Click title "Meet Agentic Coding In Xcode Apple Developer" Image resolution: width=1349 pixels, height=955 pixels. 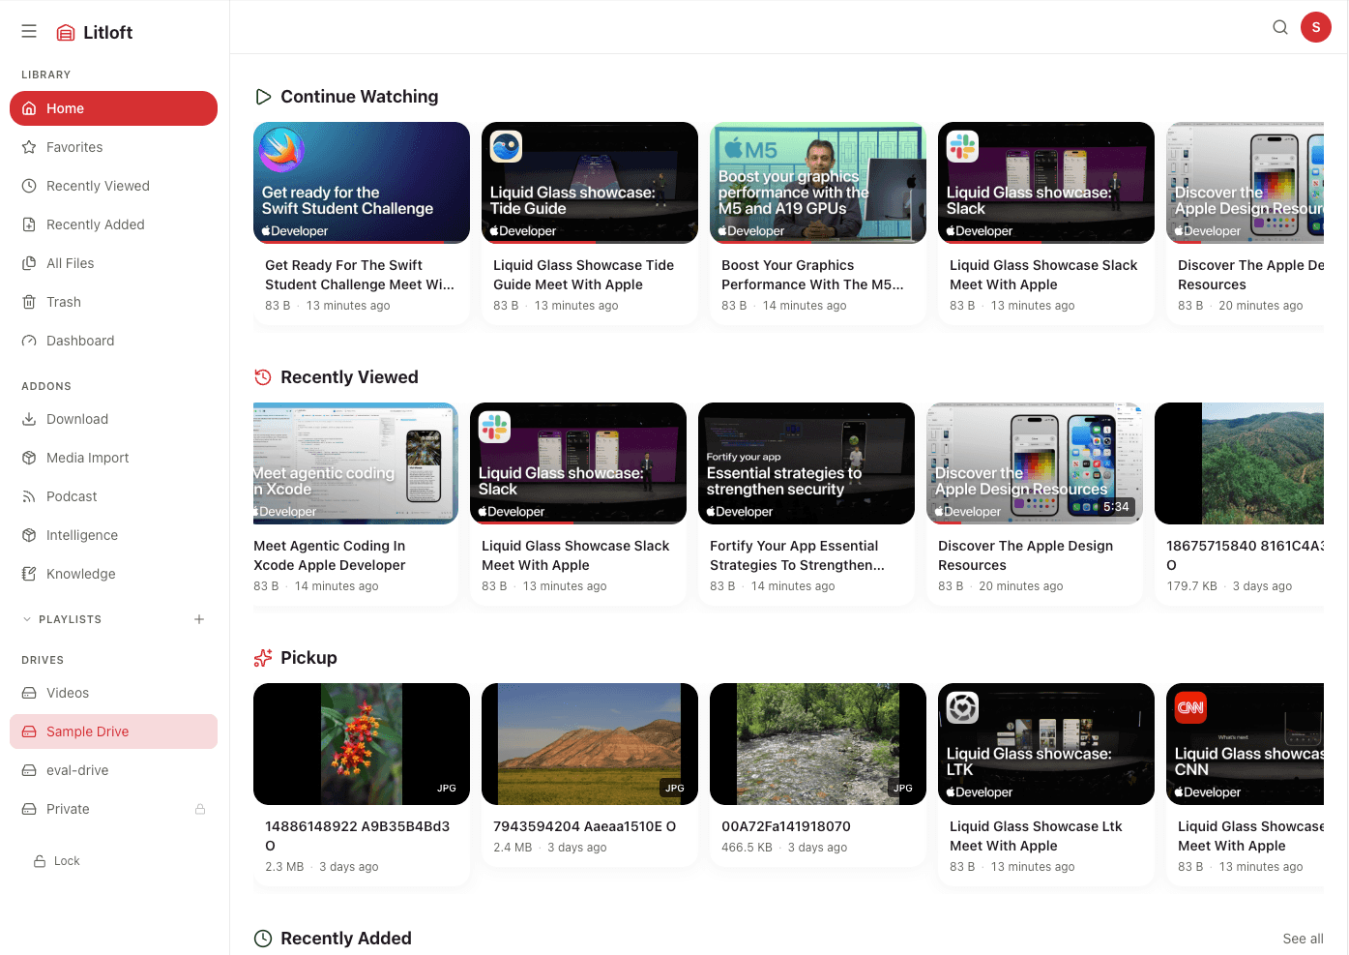(x=330, y=555)
